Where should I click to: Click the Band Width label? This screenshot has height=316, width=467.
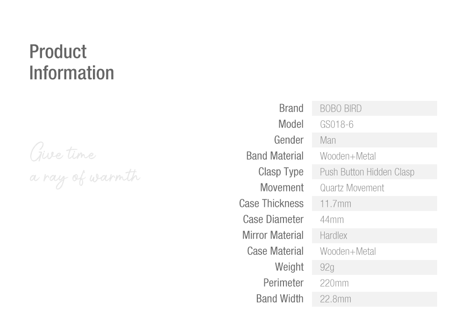tap(280, 299)
